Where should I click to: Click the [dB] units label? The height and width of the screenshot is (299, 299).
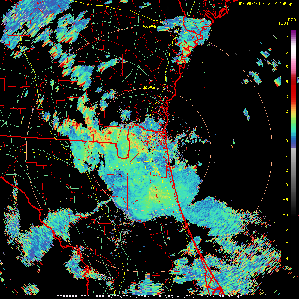point(284,23)
